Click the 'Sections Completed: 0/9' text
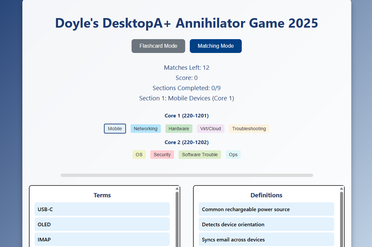The width and height of the screenshot is (372, 247). click(x=187, y=88)
